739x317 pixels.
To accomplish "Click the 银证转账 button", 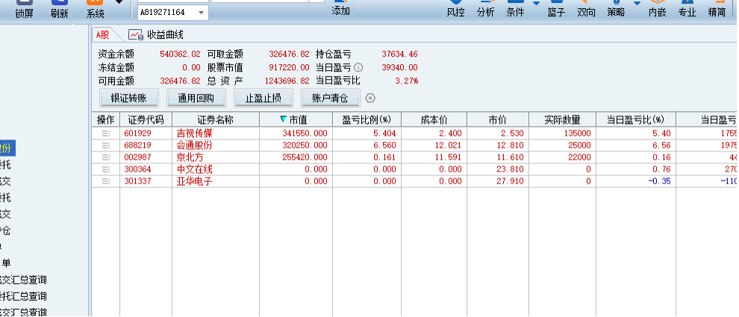I will click(128, 98).
